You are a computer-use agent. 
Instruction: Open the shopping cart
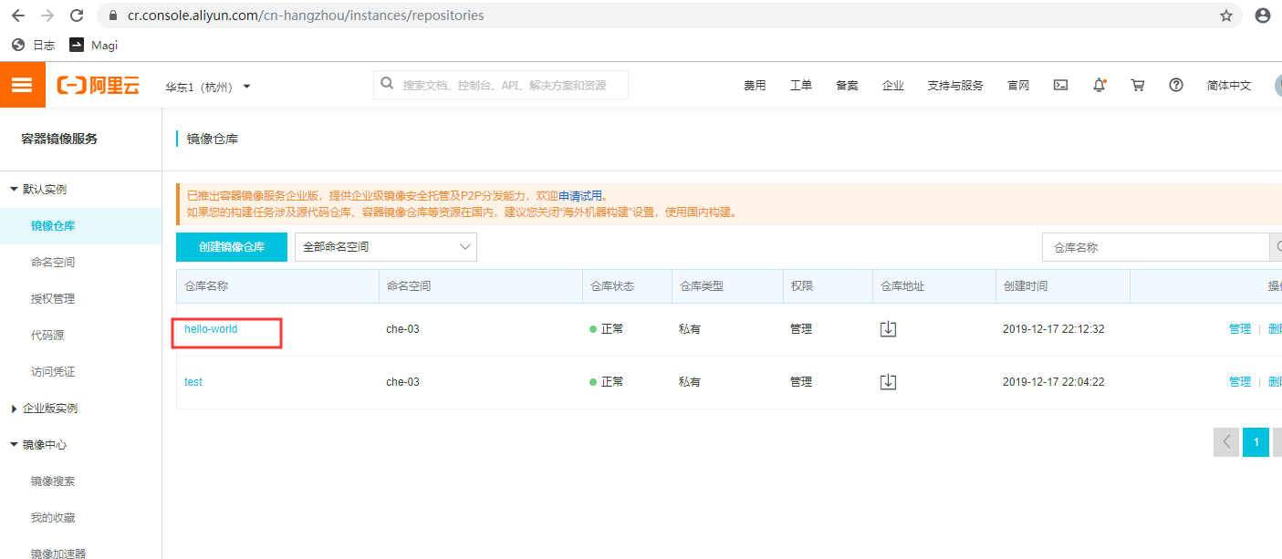point(1137,84)
